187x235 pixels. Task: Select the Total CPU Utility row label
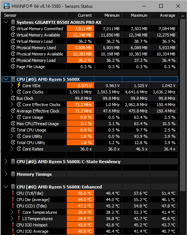(x=31, y=143)
